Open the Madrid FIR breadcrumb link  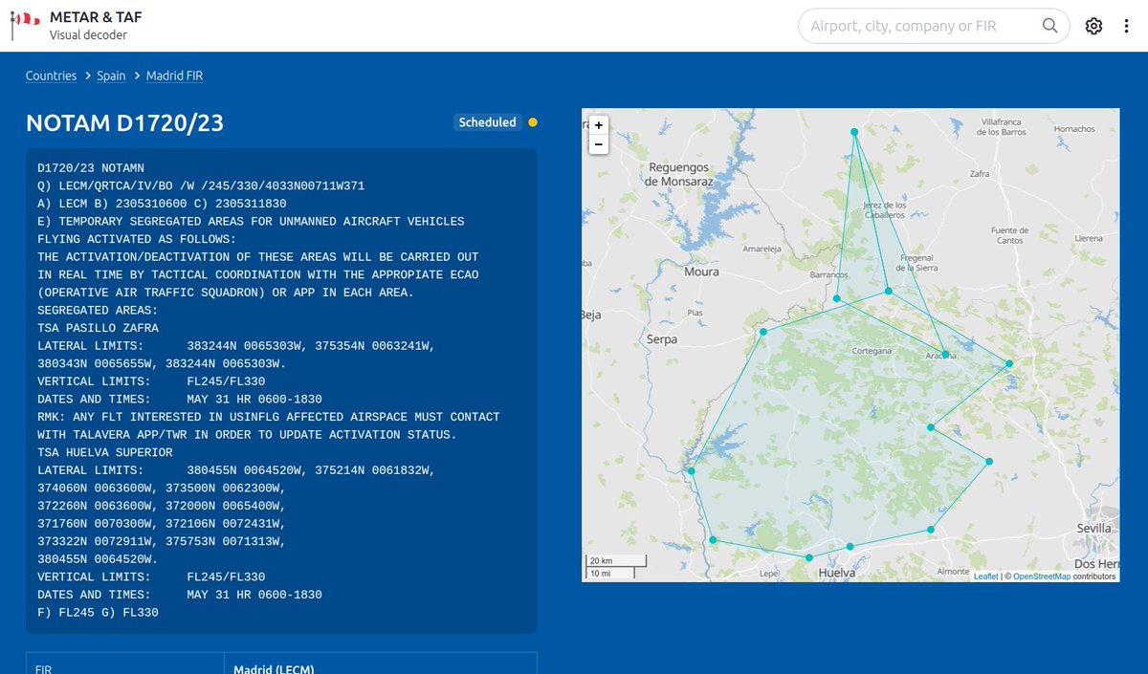(x=174, y=76)
